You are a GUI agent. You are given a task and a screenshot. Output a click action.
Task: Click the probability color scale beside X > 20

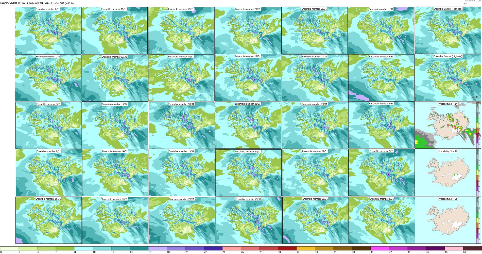[478, 172]
